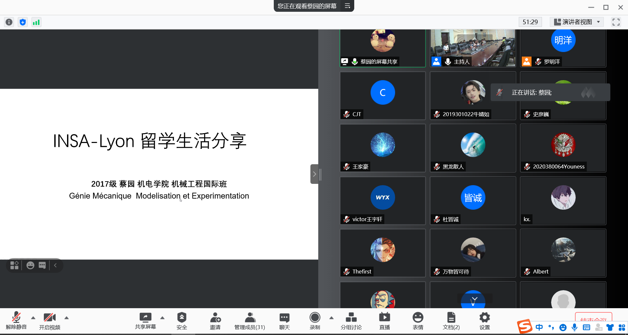Open 管理成员(31) participants panel
Screen dimensions: 628x335
click(x=250, y=321)
